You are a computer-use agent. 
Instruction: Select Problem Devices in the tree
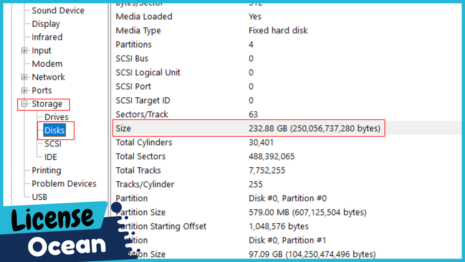[64, 184]
